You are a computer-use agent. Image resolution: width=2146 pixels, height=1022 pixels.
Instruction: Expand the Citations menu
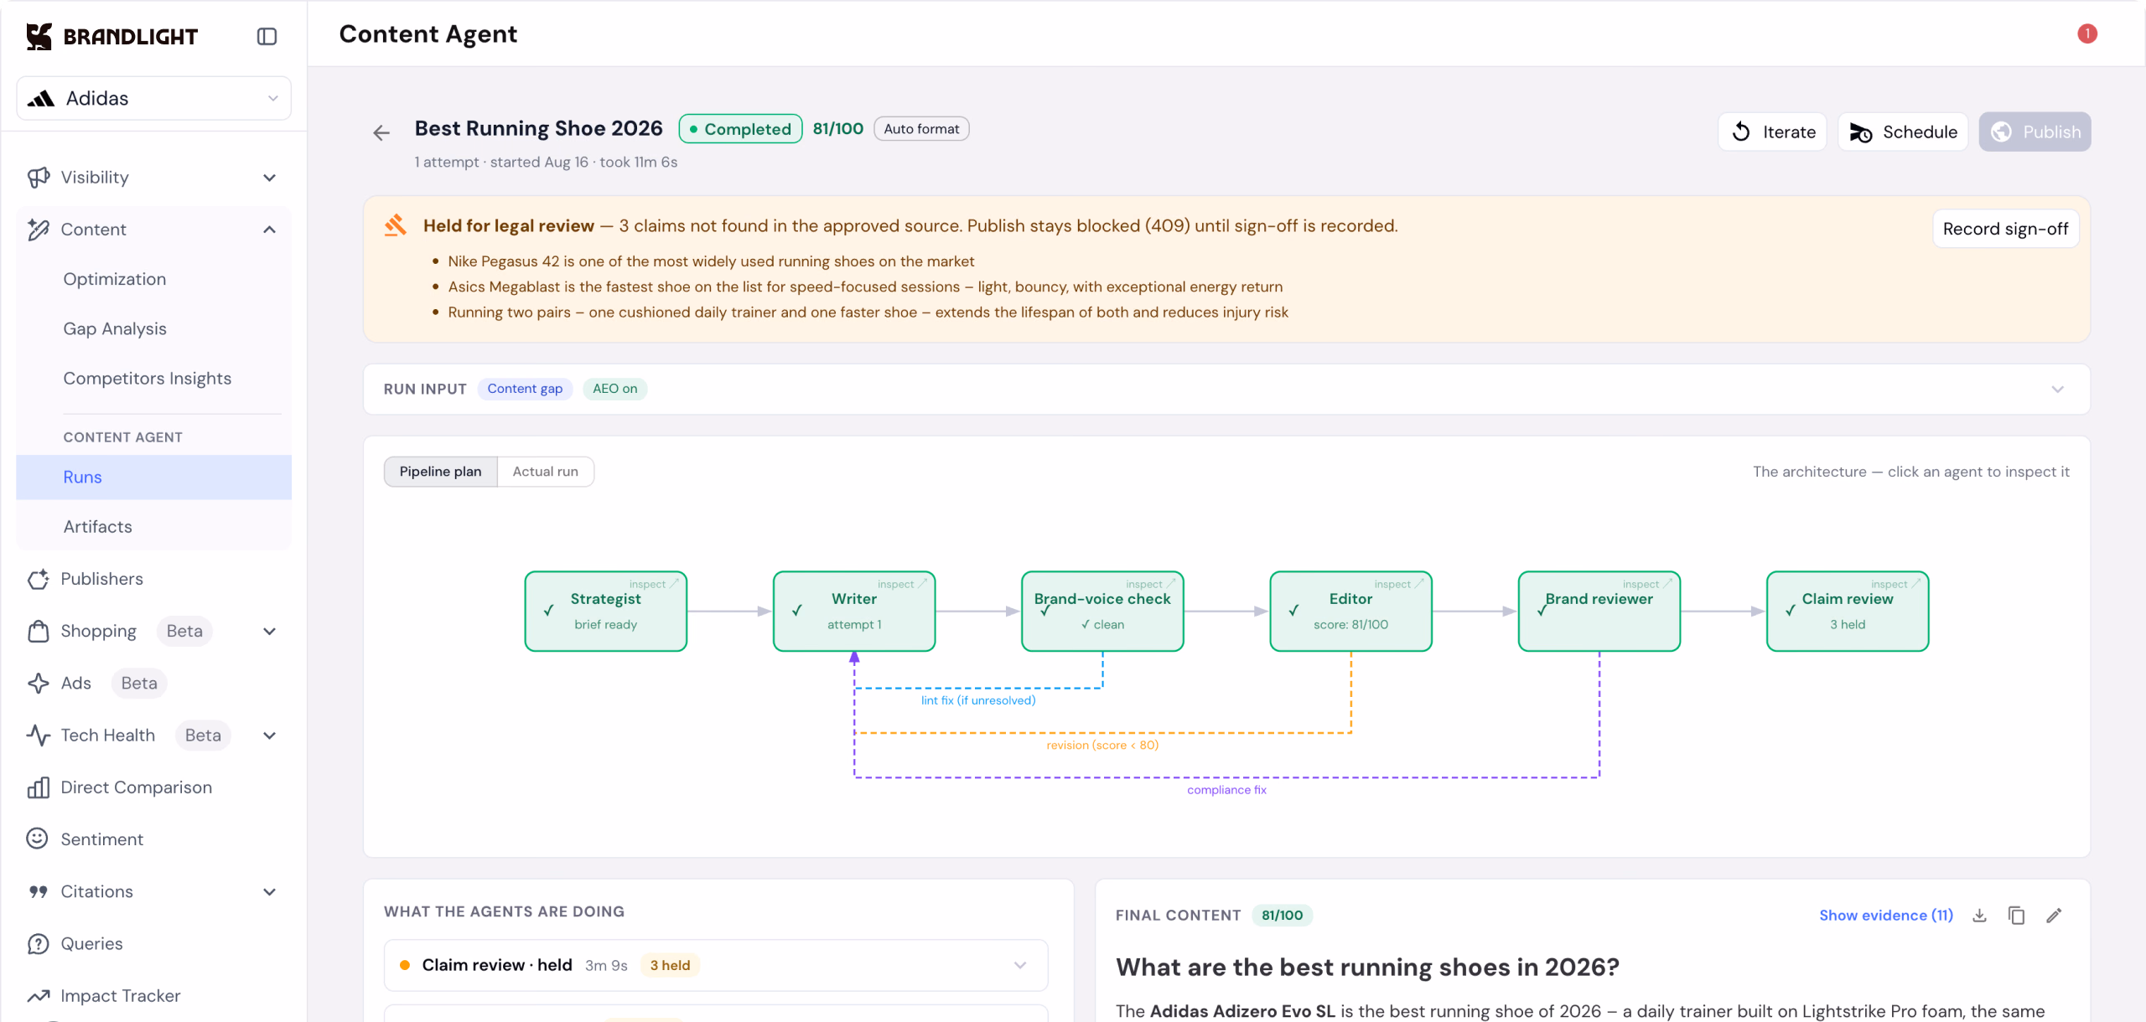coord(154,891)
